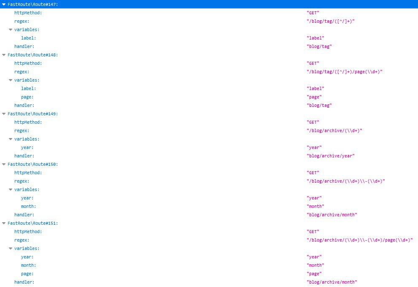This screenshot has width=418, height=287.
Task: Click handler value "blog/archive/year"
Action: (x=331, y=156)
